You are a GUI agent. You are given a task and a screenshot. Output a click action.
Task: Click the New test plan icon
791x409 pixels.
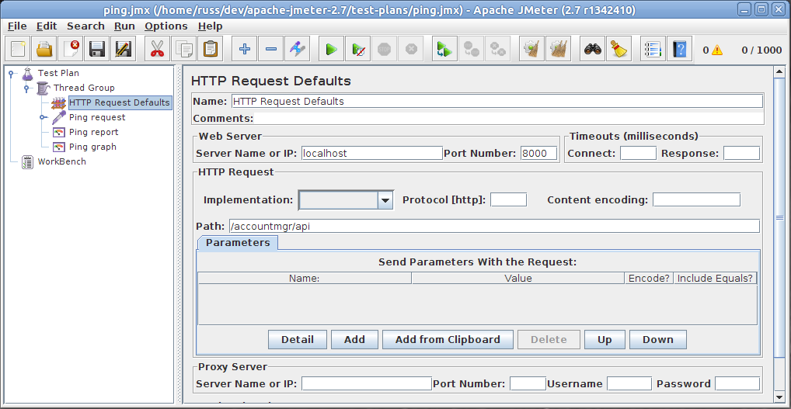pos(18,49)
